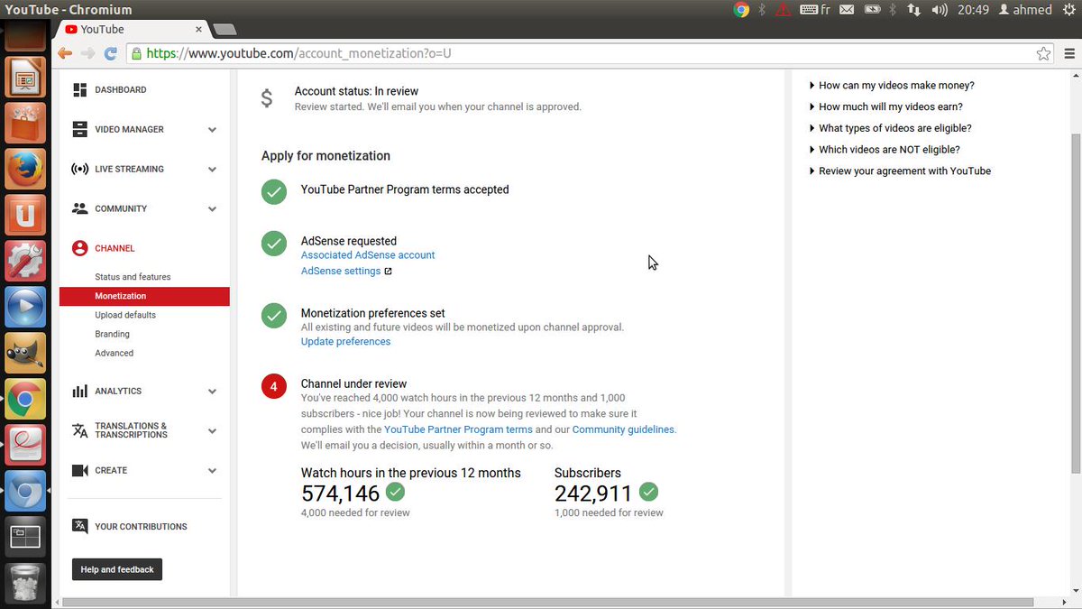
Task: Expand 'How can my videos make money?'
Action: tap(891, 86)
